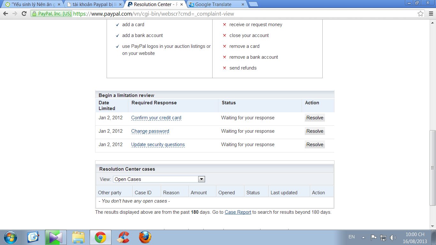Viewport: 436px width, 245px height.
Task: Close the "Yếu sinh lý Nên ăn" tab
Action: (59, 5)
